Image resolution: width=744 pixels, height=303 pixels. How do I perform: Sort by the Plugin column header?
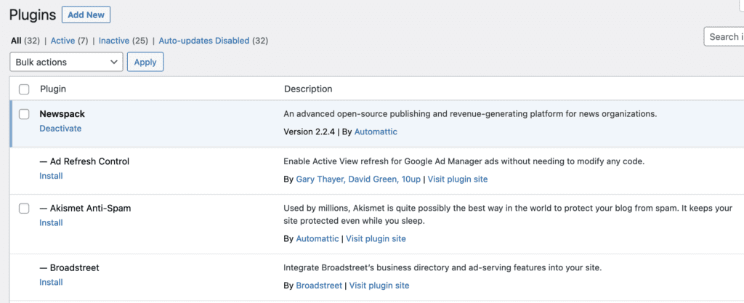click(x=53, y=89)
